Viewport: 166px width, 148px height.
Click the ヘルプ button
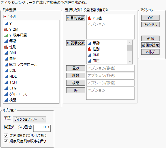point(150,52)
